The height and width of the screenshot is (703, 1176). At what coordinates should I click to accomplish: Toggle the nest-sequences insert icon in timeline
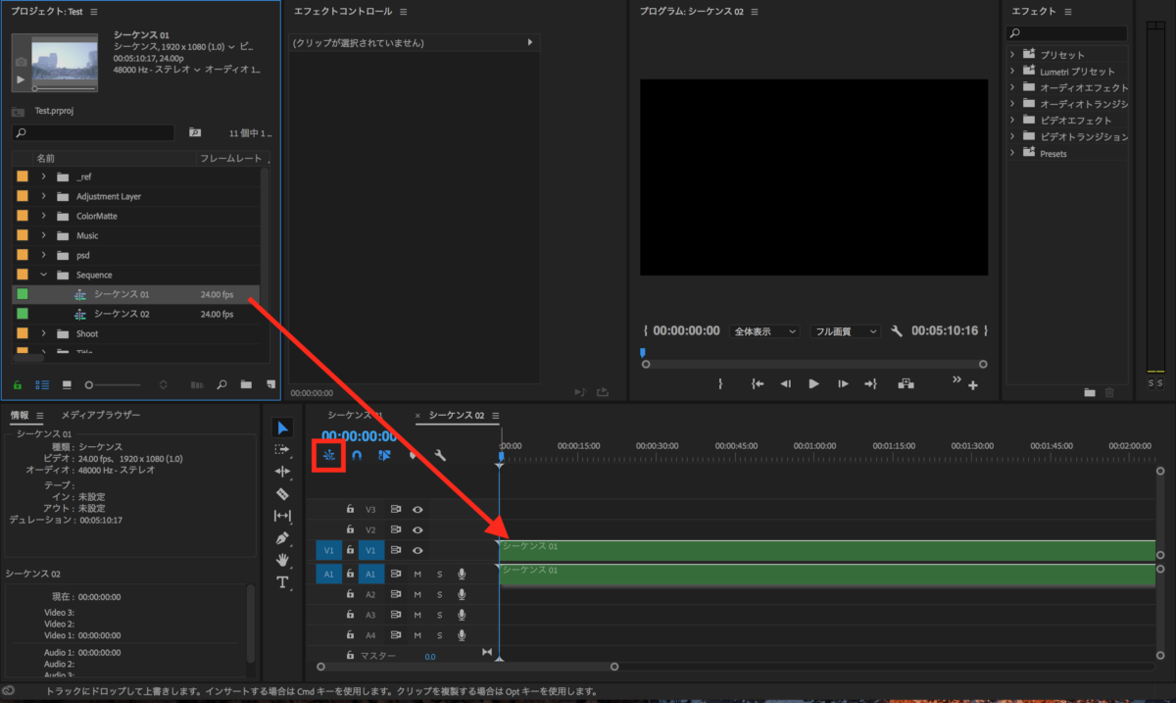pyautogui.click(x=329, y=456)
